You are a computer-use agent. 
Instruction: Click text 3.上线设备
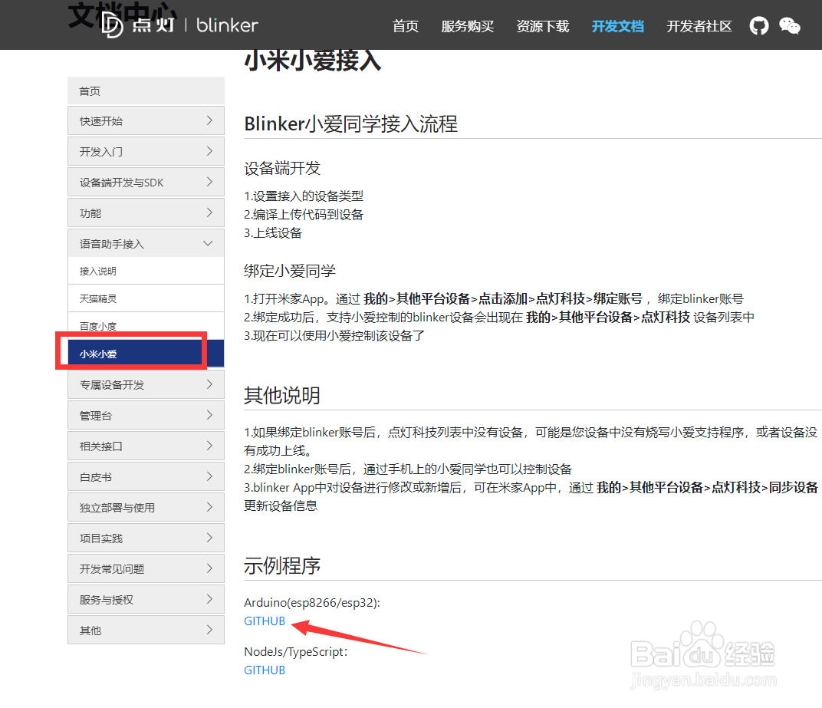pyautogui.click(x=273, y=233)
